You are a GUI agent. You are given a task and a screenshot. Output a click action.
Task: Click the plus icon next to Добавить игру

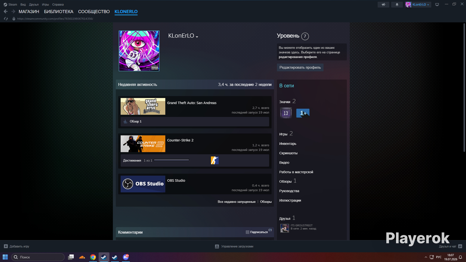tap(6, 246)
